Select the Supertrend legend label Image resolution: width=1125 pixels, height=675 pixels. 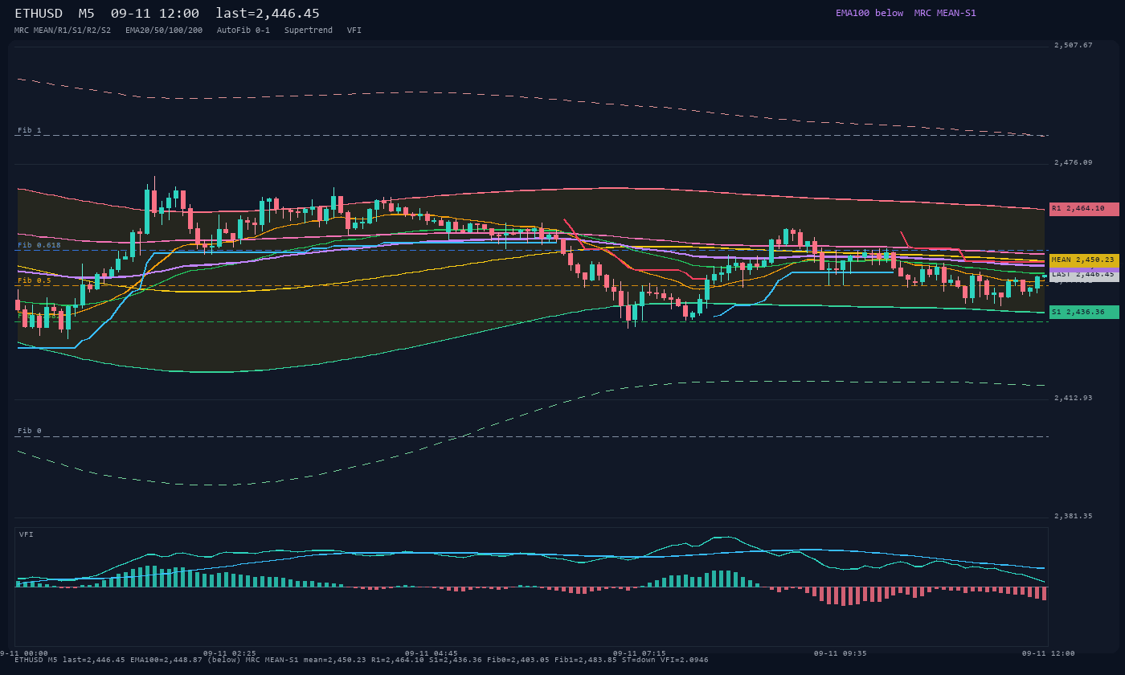coord(309,30)
